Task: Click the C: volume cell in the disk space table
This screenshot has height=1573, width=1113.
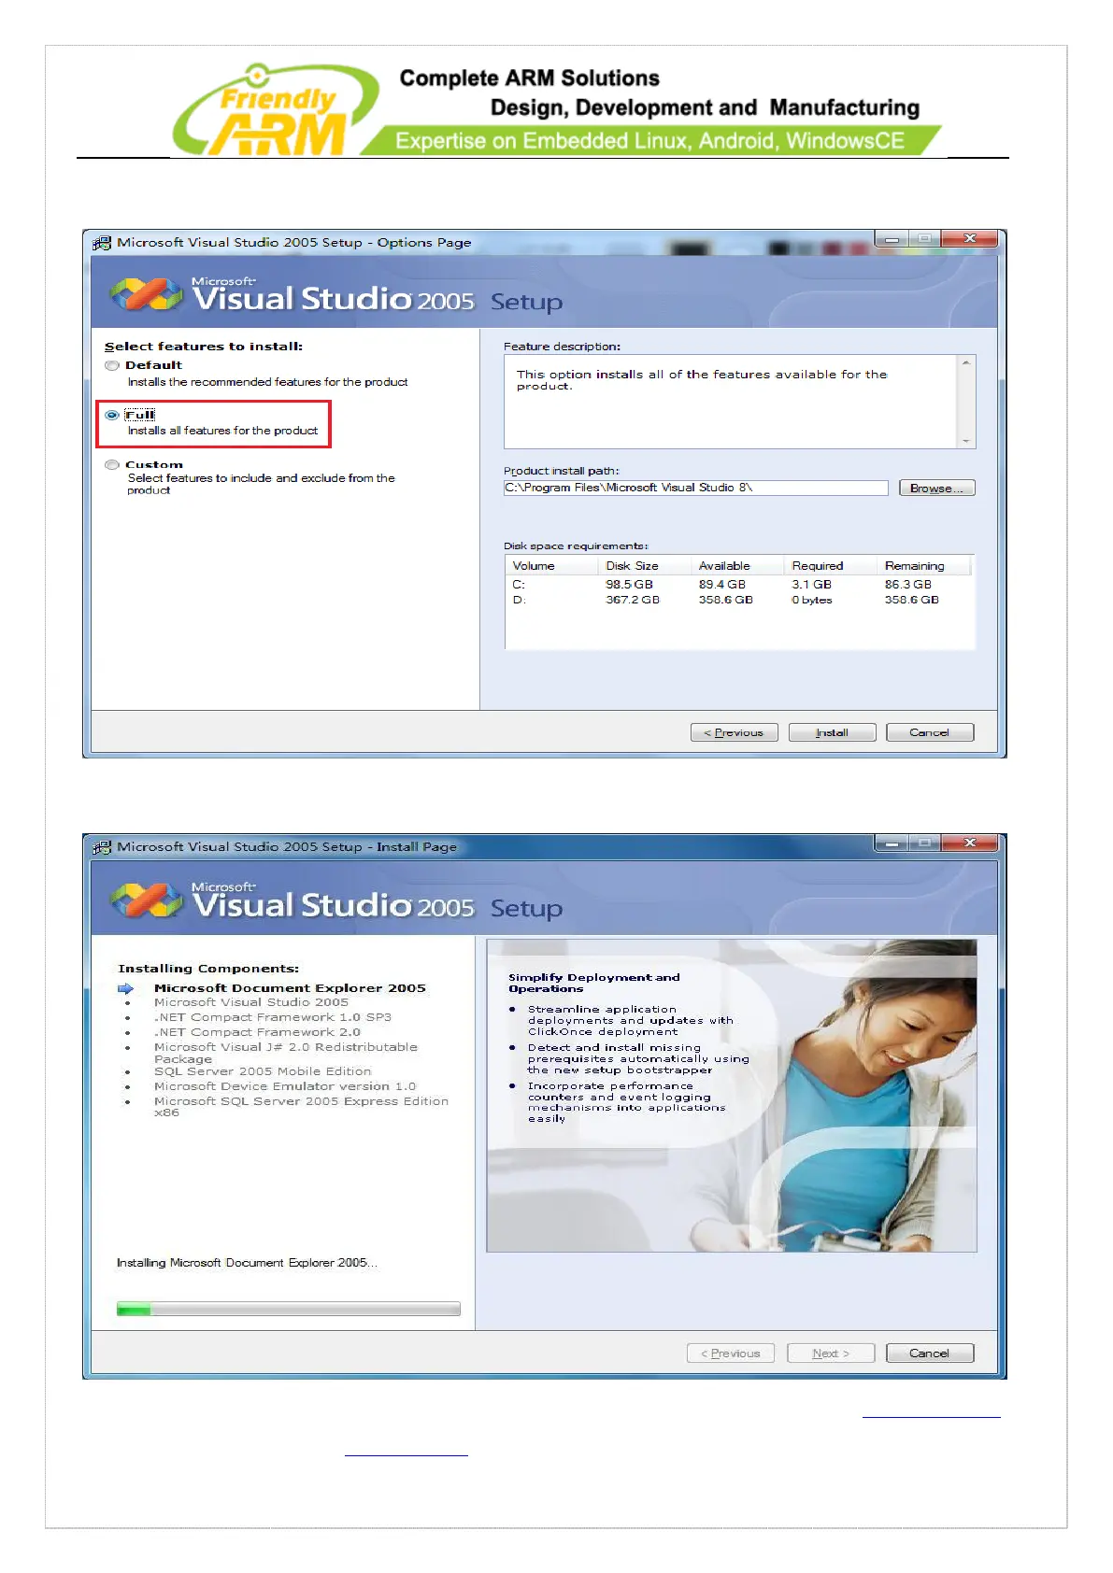Action: [x=519, y=584]
